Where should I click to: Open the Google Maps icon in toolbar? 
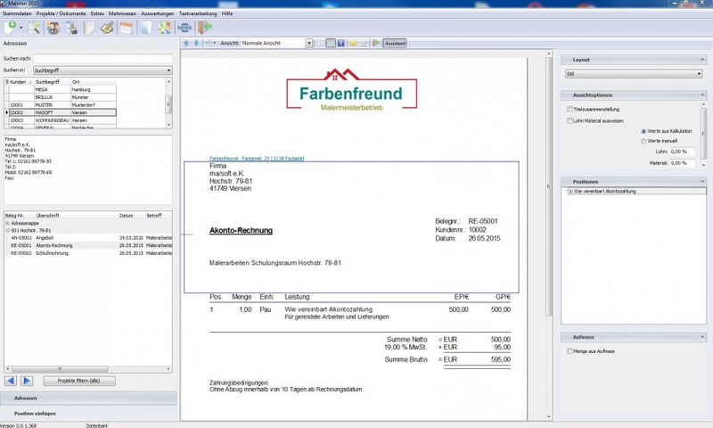point(165,28)
